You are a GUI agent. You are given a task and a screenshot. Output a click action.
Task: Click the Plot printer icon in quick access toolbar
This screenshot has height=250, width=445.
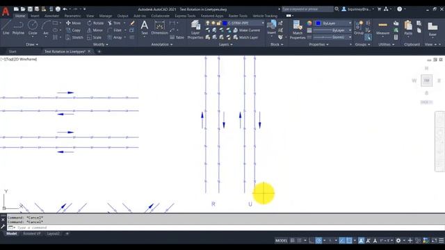click(x=58, y=9)
